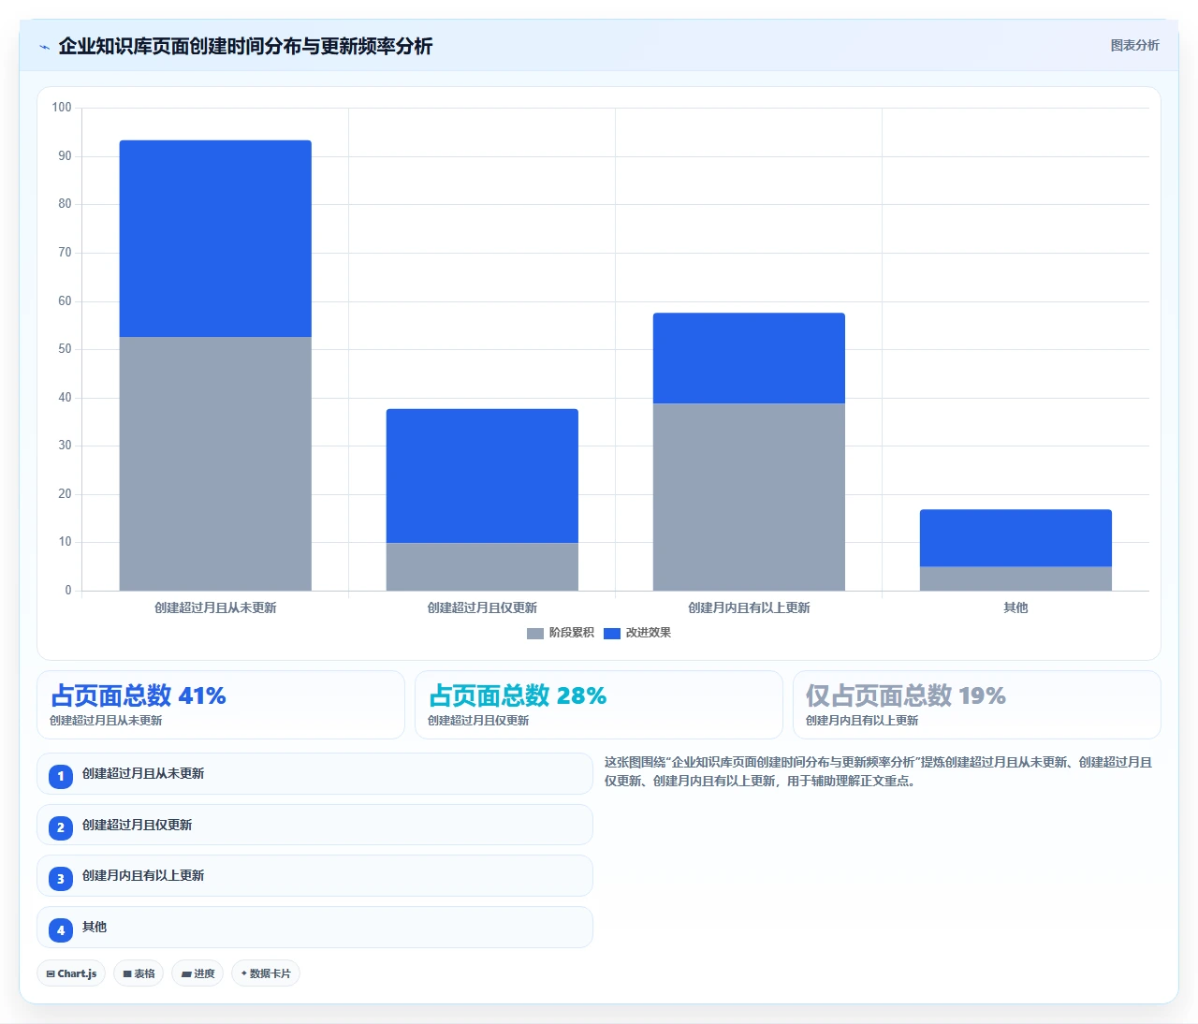Click the 进度 tag chip
The width and height of the screenshot is (1198, 1024).
click(197, 973)
